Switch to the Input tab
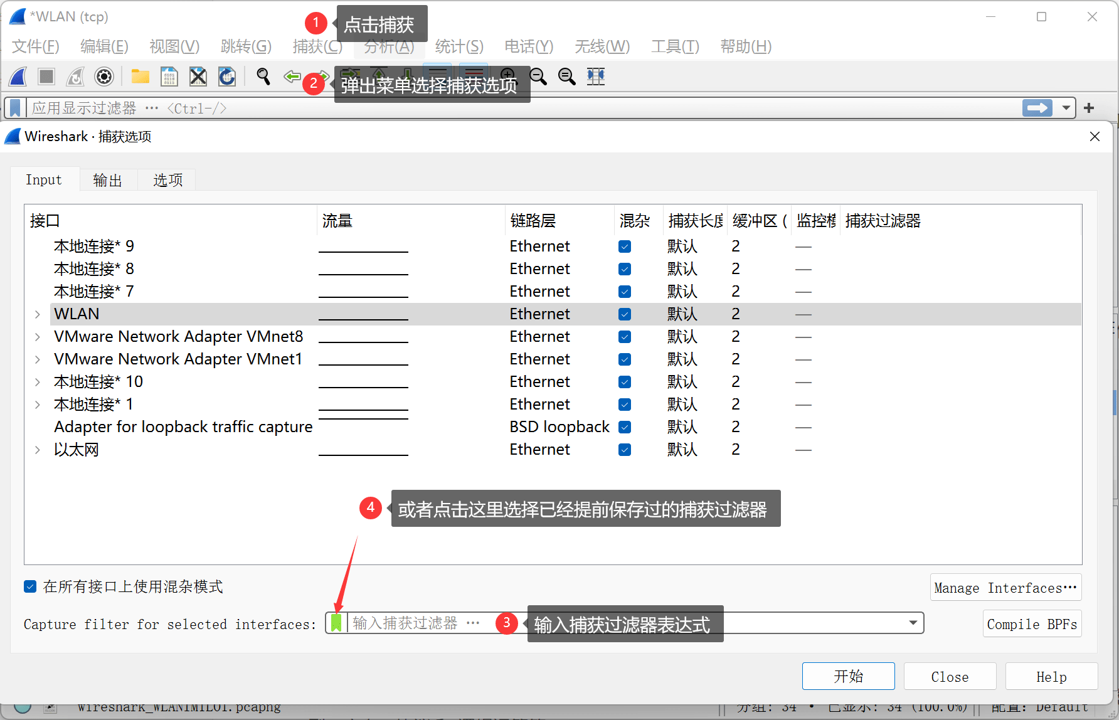 coord(44,180)
